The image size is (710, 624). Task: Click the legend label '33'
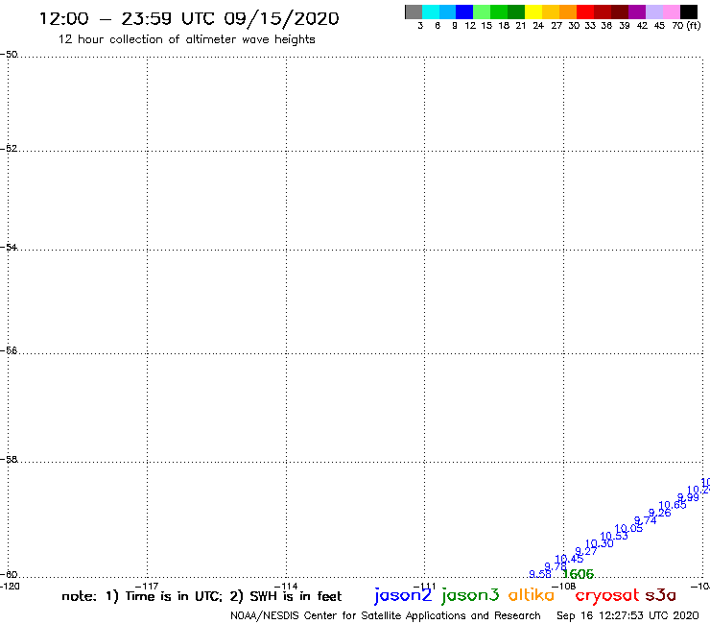coord(590,26)
